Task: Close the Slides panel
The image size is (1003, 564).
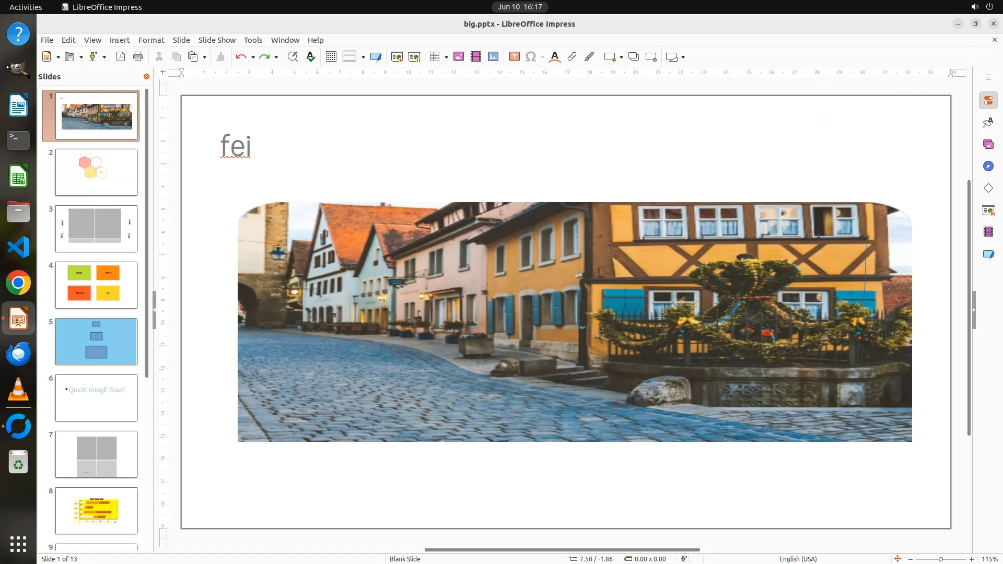Action: tap(146, 76)
